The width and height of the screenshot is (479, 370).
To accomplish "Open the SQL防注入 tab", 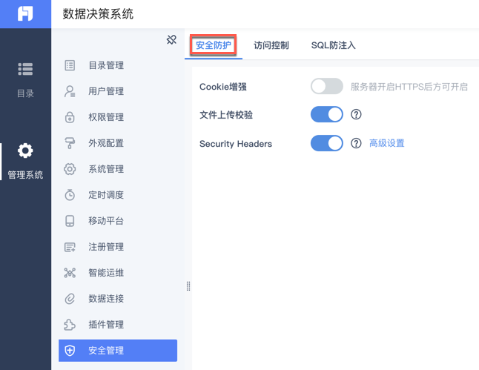I will click(333, 45).
